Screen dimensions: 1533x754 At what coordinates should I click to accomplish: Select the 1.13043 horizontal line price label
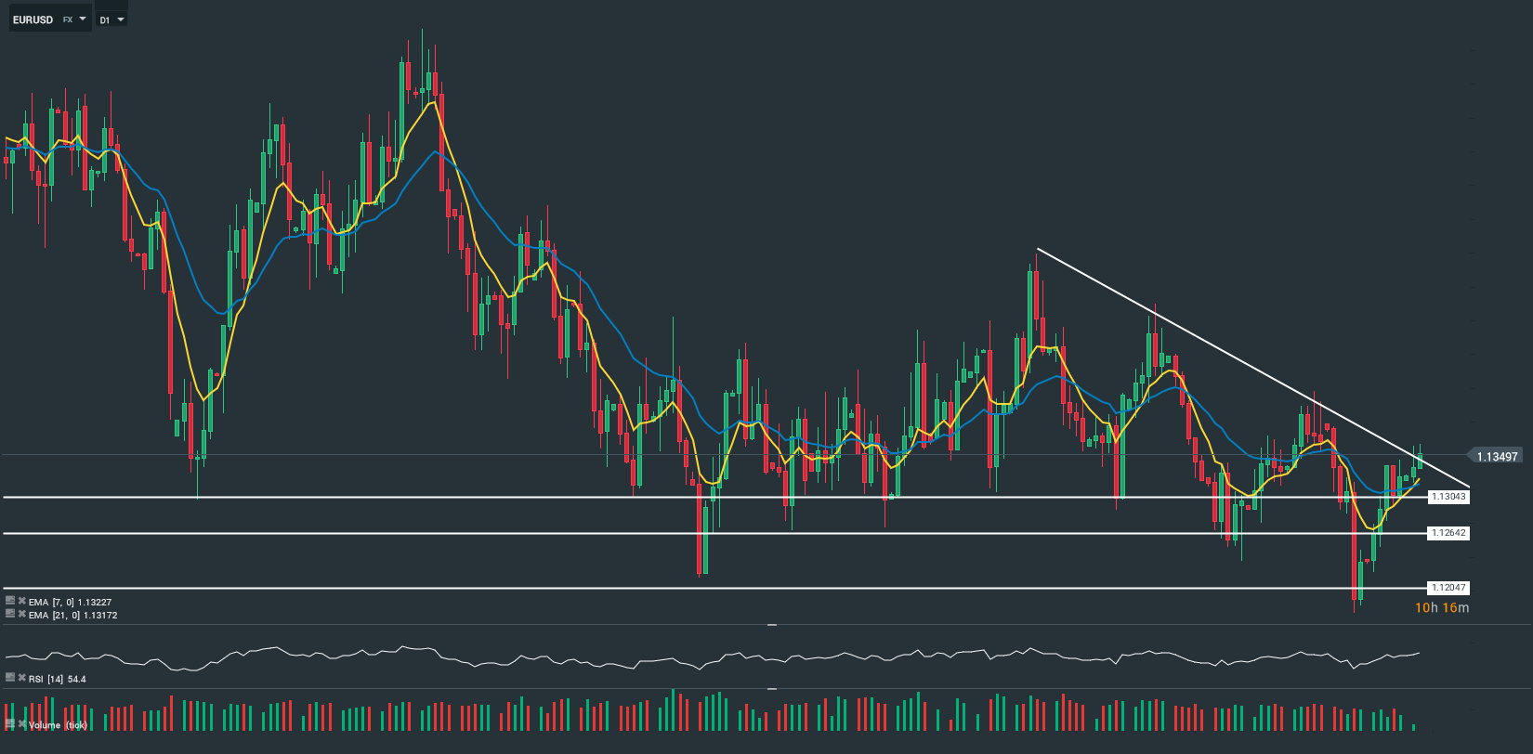(1448, 497)
